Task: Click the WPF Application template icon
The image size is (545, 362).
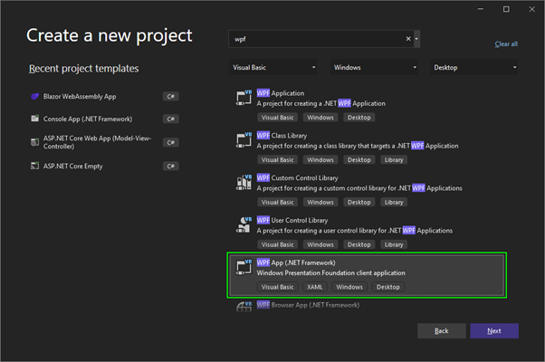Action: [x=244, y=98]
